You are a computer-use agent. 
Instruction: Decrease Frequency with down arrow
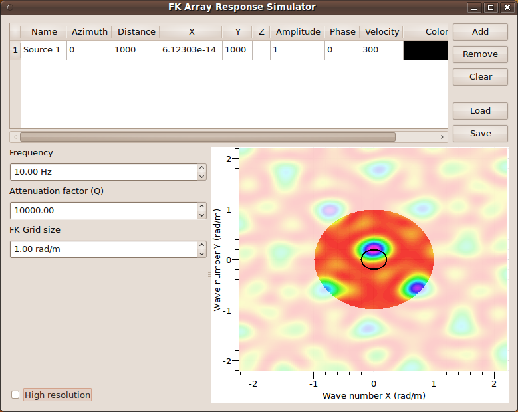point(202,176)
